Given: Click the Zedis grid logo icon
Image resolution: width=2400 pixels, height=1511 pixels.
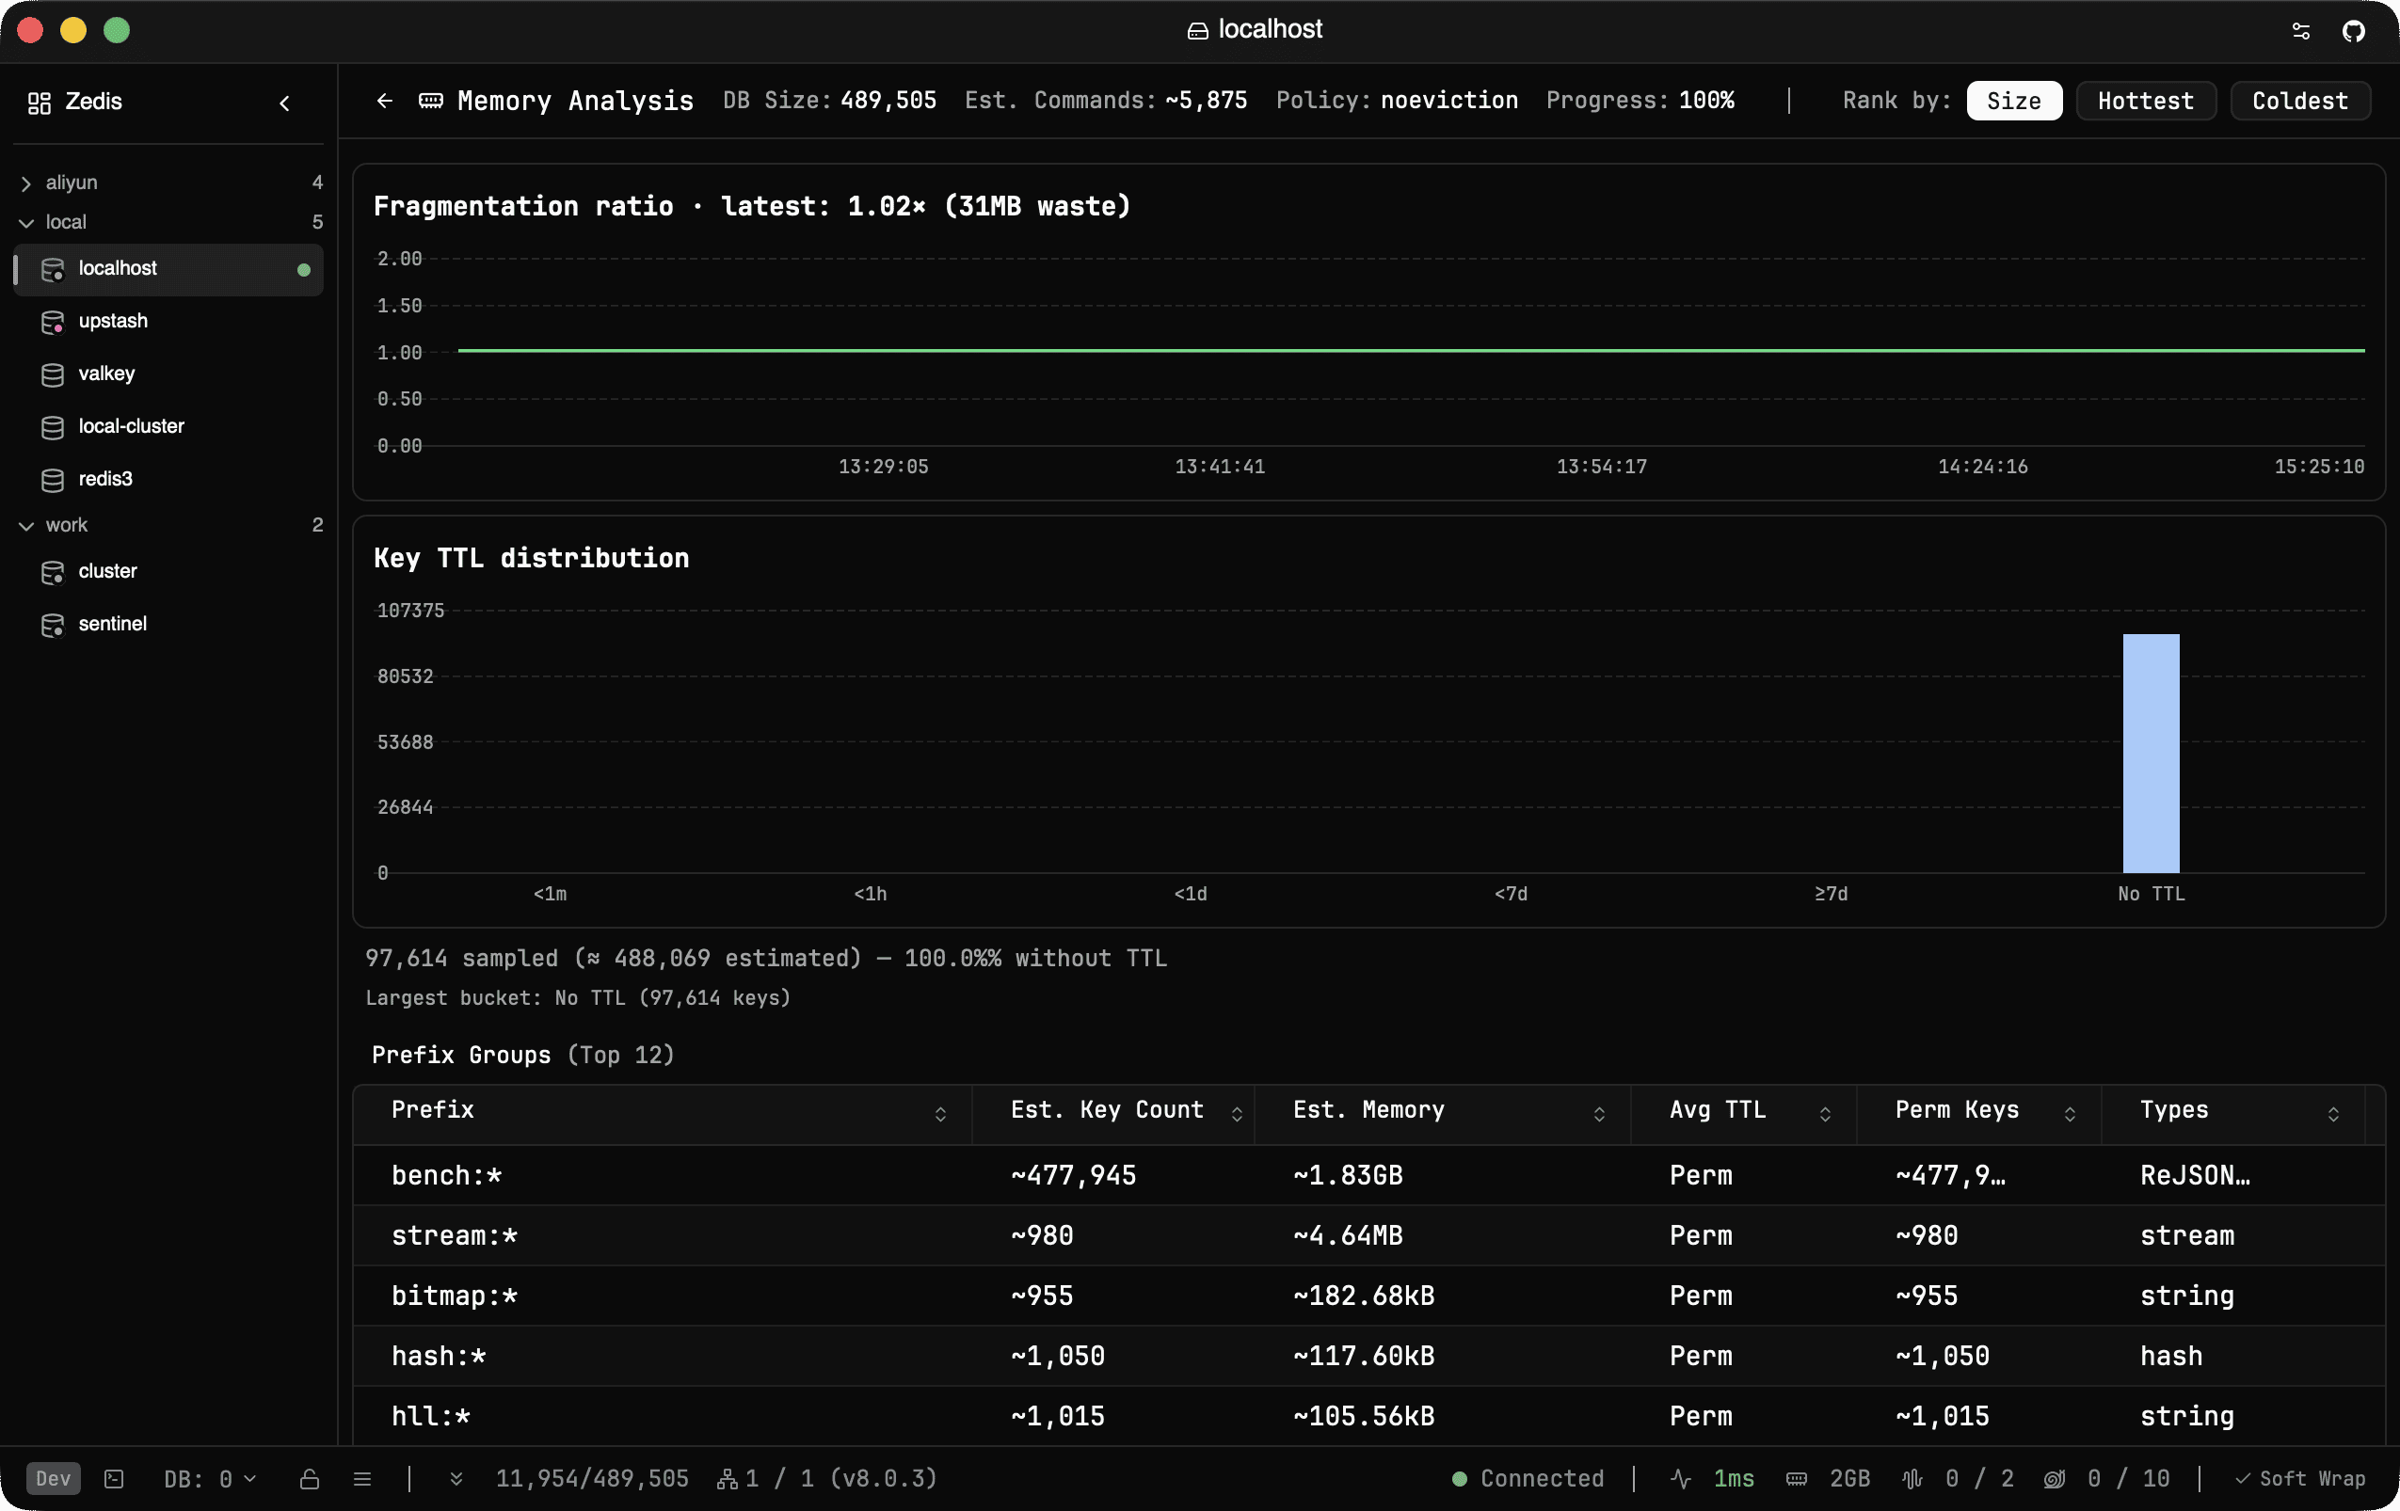Looking at the screenshot, I should [39, 103].
